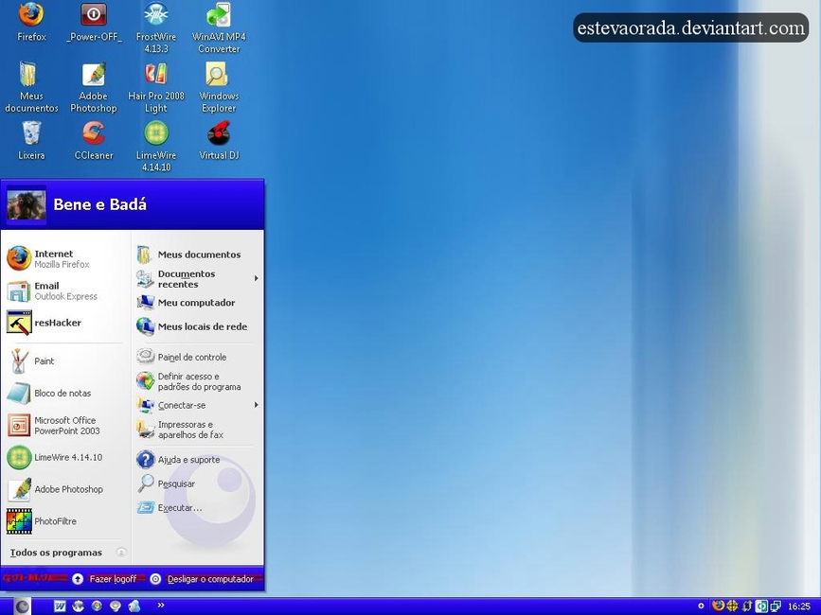Launch Adobe Photoshop from the desktop

coord(94,87)
